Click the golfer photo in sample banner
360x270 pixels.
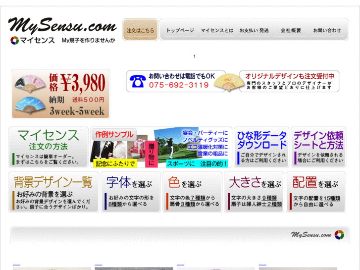click(x=176, y=144)
